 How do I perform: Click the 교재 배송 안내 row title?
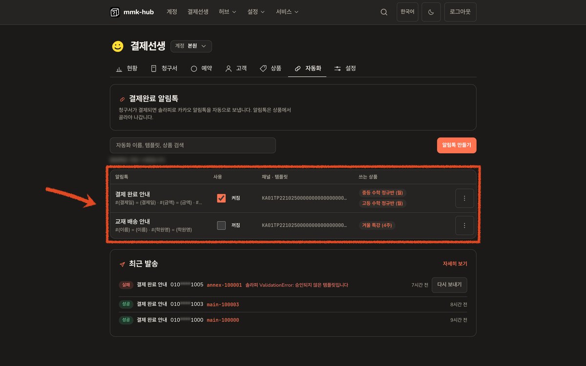(x=133, y=222)
